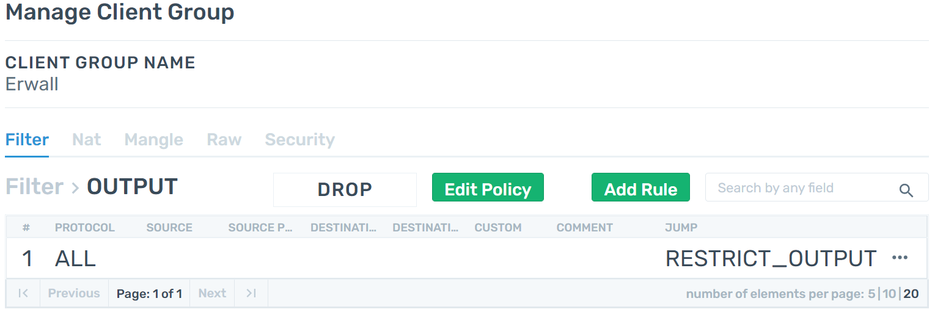Select the Filter tab
This screenshot has width=932, height=312.
(27, 140)
